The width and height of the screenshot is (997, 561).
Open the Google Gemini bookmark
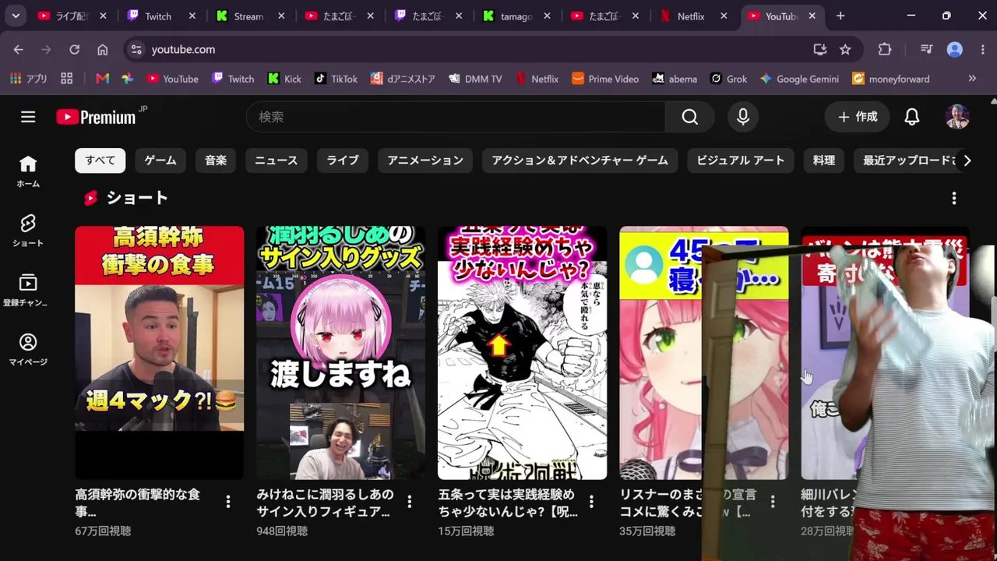point(799,79)
